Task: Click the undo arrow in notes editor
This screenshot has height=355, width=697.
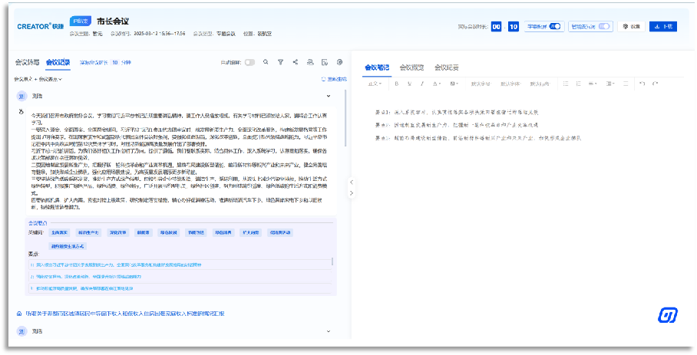Action: (642, 84)
